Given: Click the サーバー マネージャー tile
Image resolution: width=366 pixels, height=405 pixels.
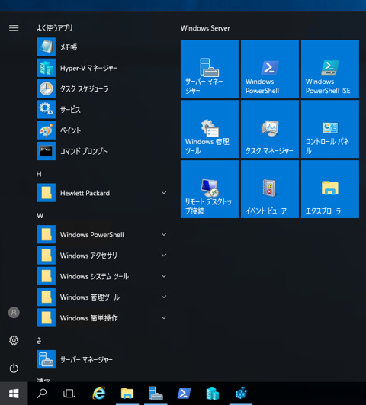Looking at the screenshot, I should click(210, 69).
